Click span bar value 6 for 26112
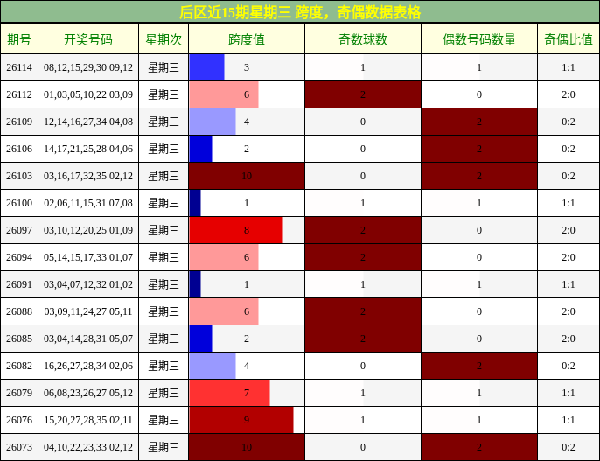 [247, 94]
